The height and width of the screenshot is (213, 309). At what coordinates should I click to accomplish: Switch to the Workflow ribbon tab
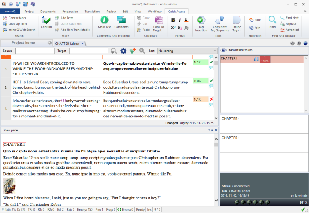(x=154, y=12)
